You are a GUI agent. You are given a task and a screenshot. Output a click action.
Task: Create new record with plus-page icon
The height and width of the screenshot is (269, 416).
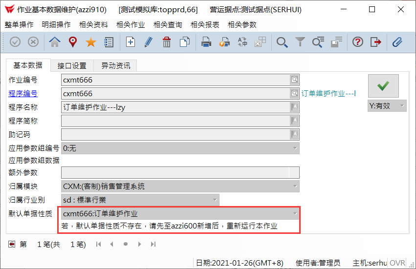click(131, 42)
